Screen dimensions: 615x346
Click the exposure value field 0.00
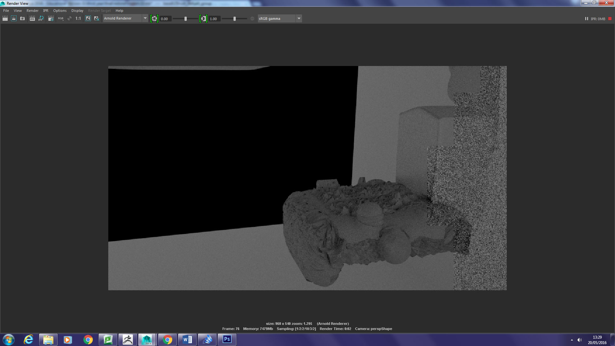[166, 19]
